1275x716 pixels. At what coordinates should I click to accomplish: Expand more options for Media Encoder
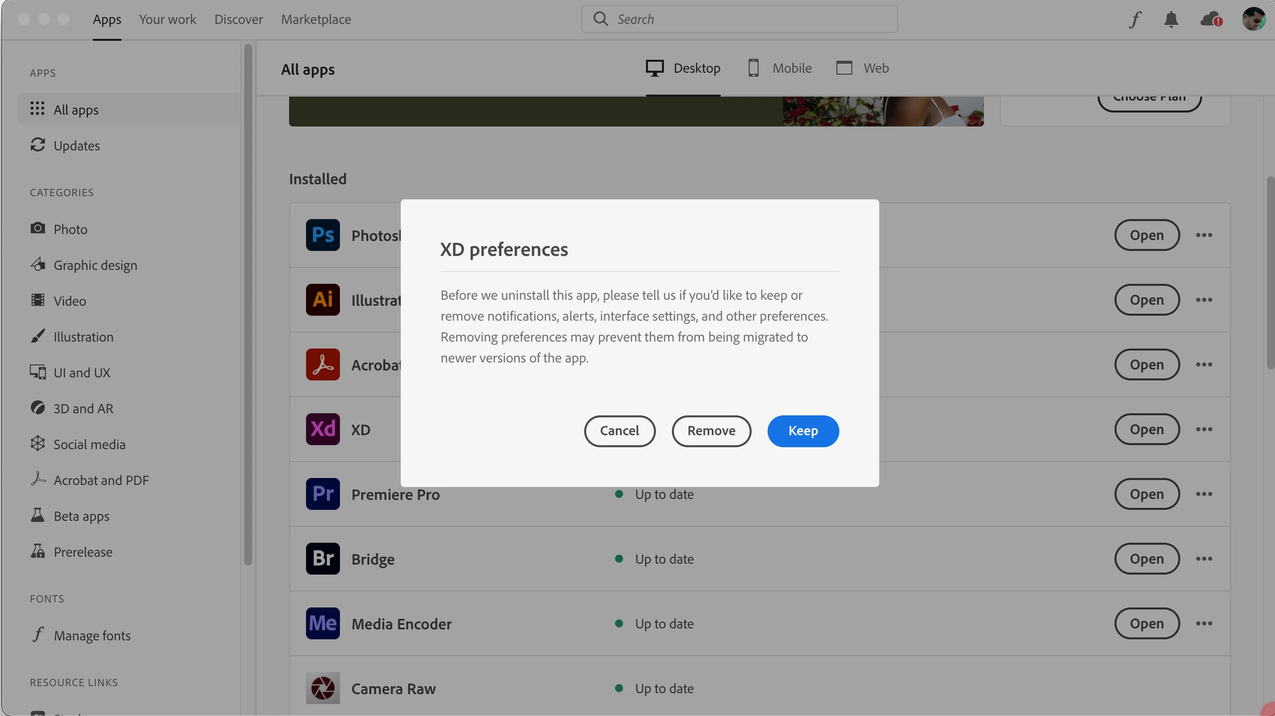[x=1204, y=623]
